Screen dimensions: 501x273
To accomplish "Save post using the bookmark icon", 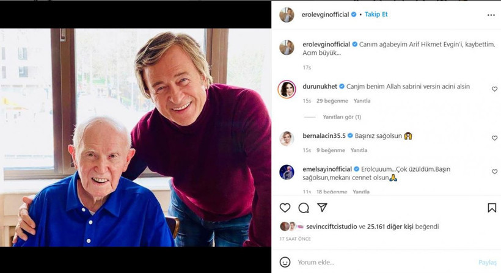I will (x=492, y=208).
